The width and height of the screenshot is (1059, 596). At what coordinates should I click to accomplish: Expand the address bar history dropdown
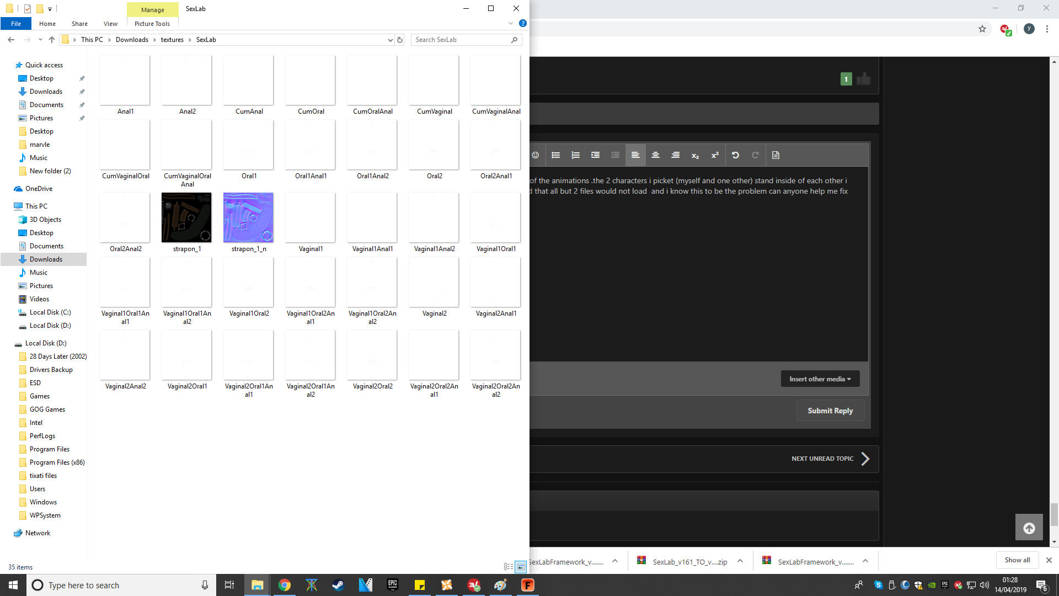coord(390,40)
